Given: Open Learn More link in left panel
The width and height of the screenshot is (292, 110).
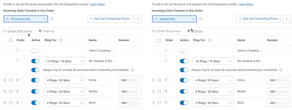Looking at the screenshot, I should 98,4.
